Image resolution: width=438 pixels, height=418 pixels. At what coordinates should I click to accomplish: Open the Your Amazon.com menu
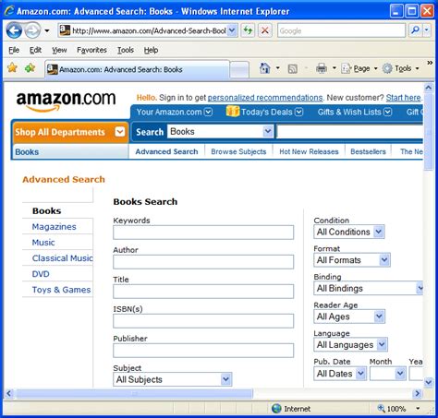(175, 112)
